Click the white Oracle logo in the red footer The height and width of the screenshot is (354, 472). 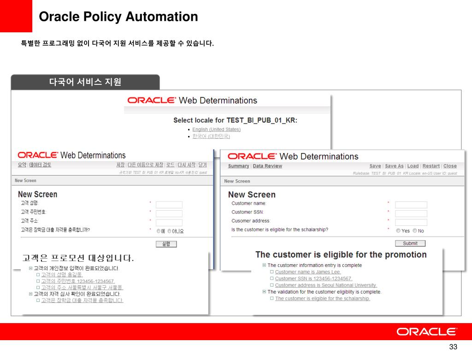tap(427, 332)
